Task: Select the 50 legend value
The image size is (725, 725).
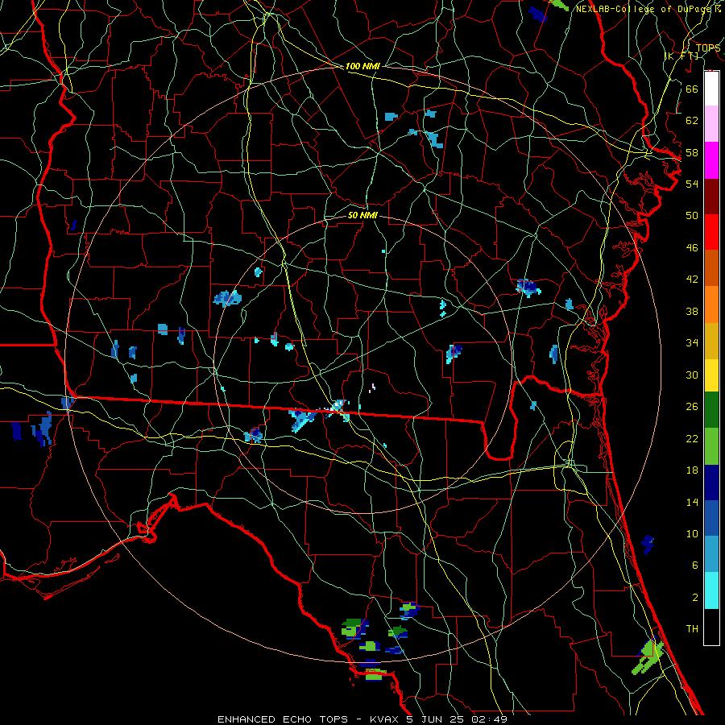Action: 692,215
